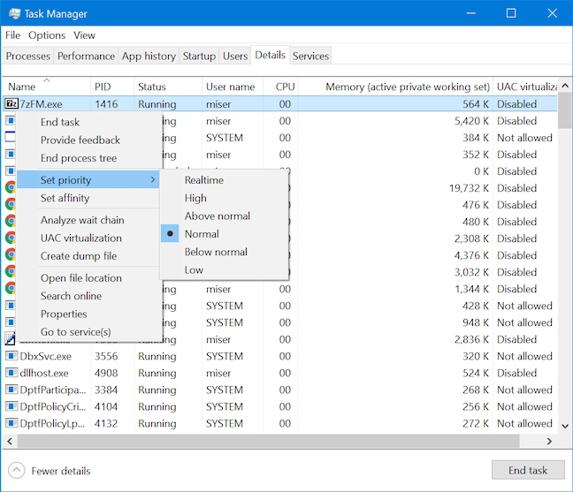Click the 2,836 K memory value

point(471,339)
